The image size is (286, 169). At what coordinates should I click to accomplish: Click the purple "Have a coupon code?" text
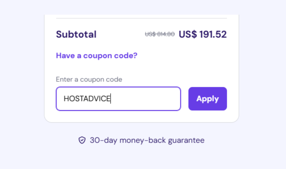point(96,55)
